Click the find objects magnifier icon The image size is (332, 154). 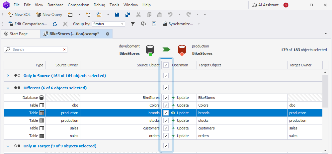pos(143,24)
